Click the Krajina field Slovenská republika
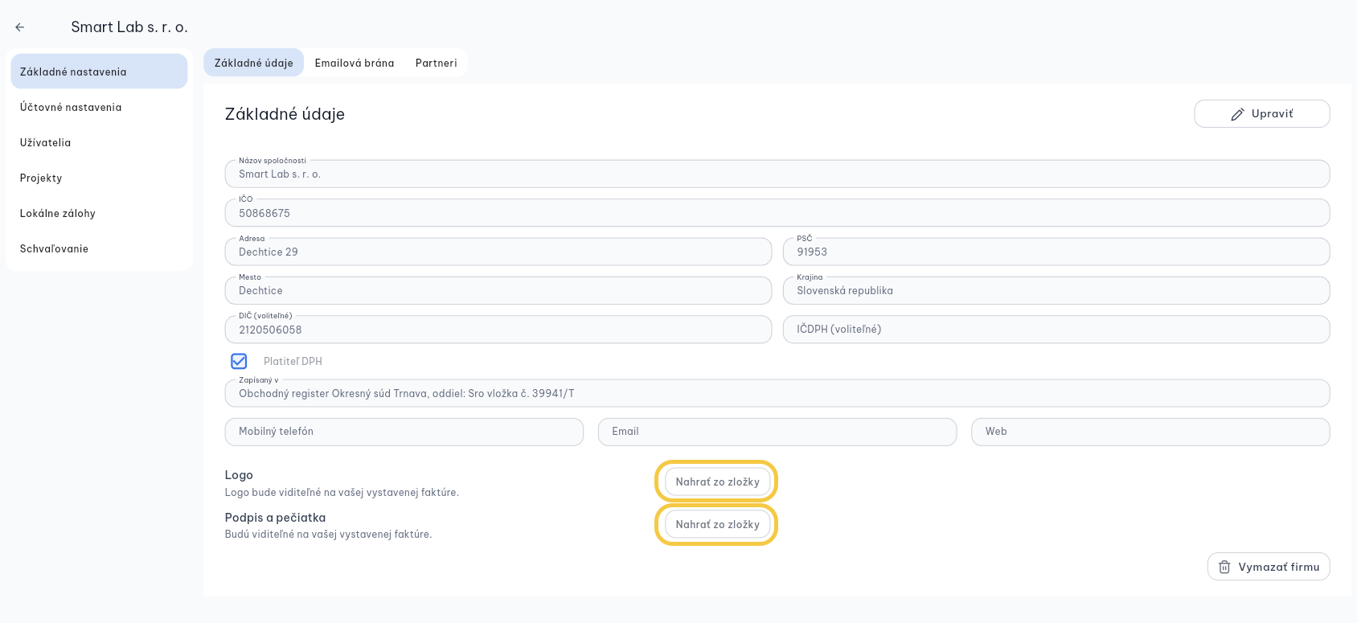Screen dimensions: 1357x623 coord(1056,290)
